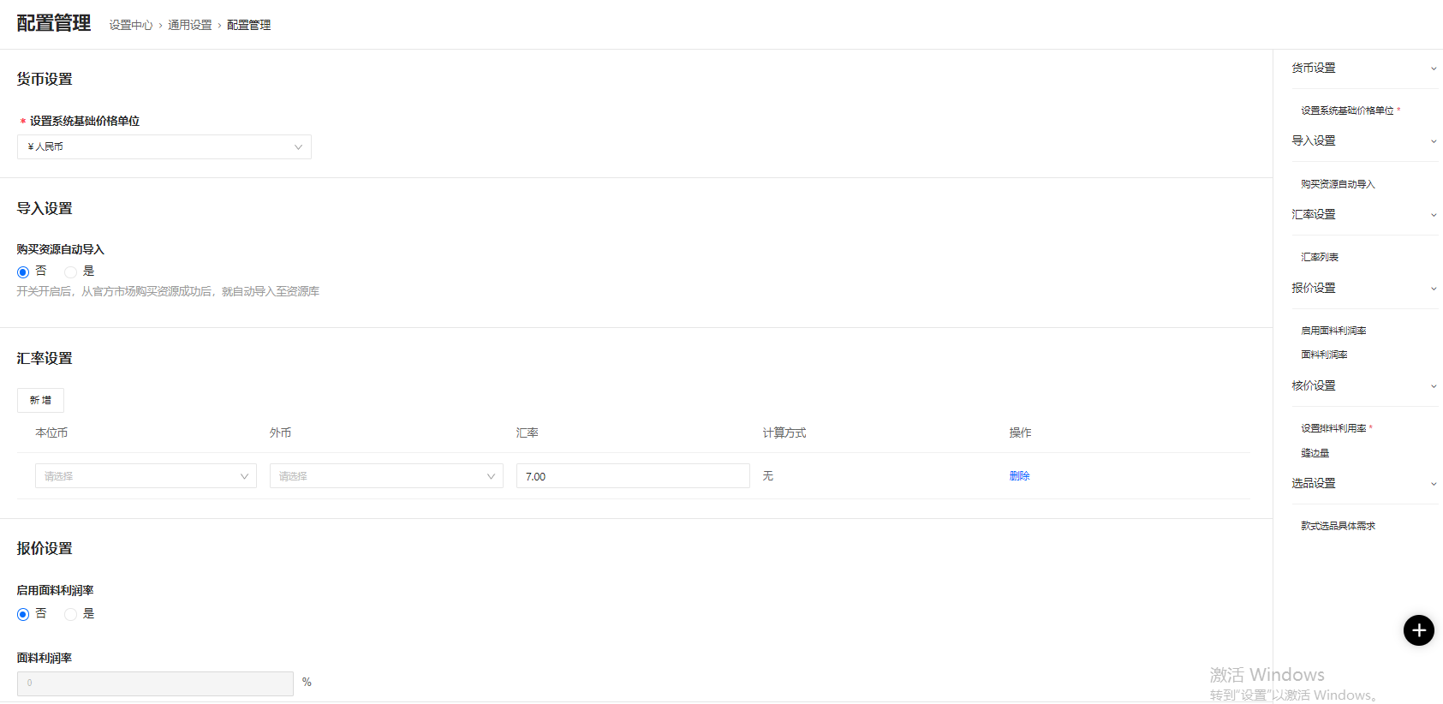Click 通用设置 in the breadcrumb

click(189, 26)
